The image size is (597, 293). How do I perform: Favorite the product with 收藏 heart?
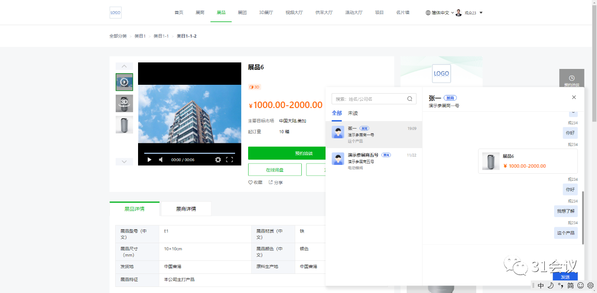pos(255,183)
